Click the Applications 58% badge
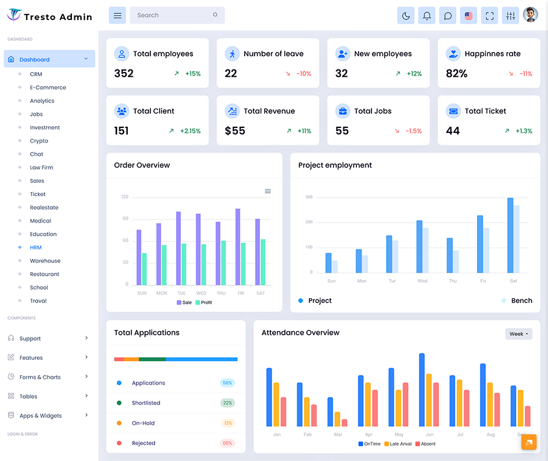Viewport: 548px width, 461px height. (x=228, y=383)
